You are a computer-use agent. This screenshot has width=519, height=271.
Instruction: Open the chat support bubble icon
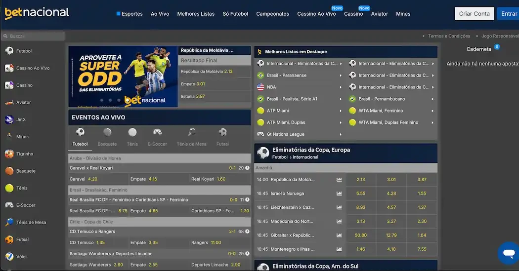coord(508,253)
